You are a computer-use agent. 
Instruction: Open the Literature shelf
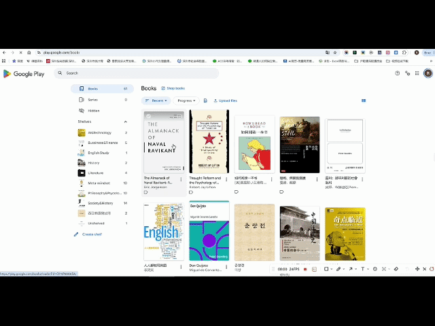point(103,173)
